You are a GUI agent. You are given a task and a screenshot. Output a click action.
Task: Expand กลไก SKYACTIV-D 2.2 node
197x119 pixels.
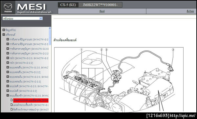(x=8, y=63)
